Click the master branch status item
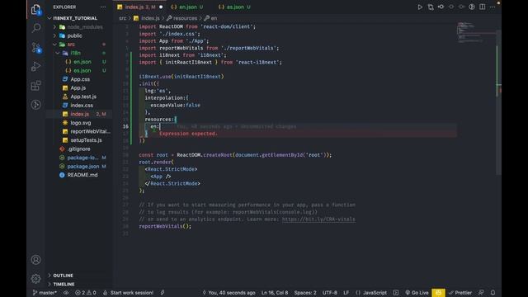This screenshot has height=297, width=528. coord(45,293)
